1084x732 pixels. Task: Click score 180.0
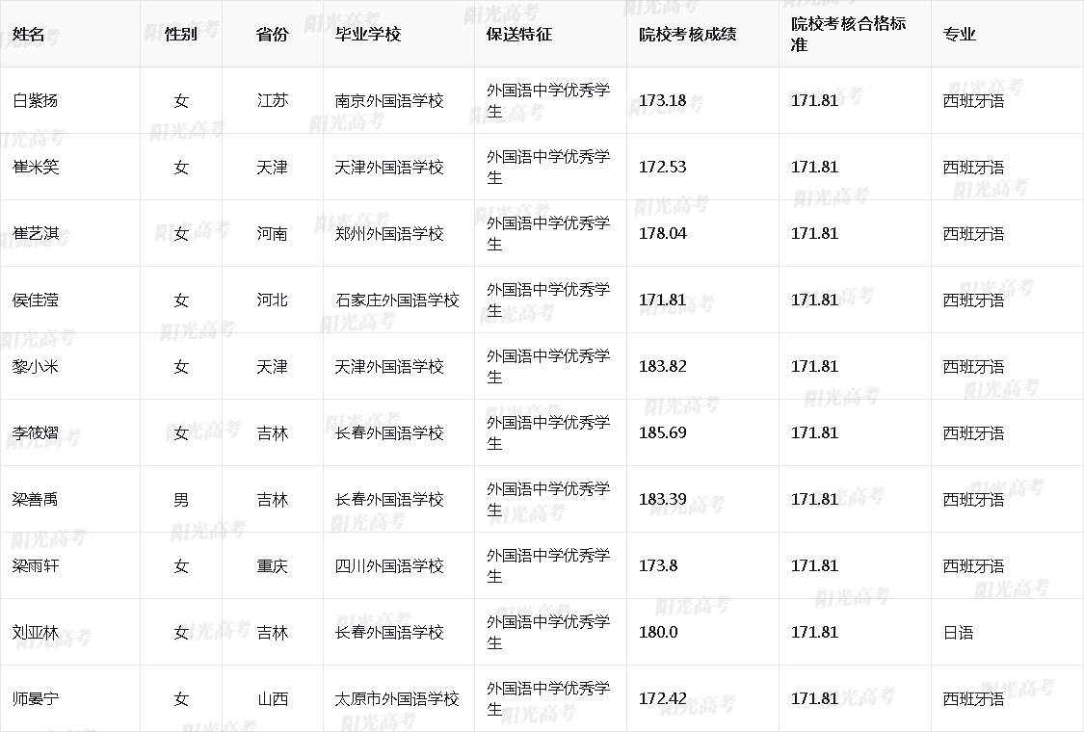click(x=658, y=633)
